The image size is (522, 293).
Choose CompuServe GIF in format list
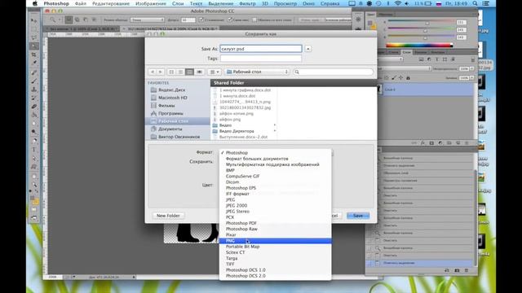coord(276,176)
